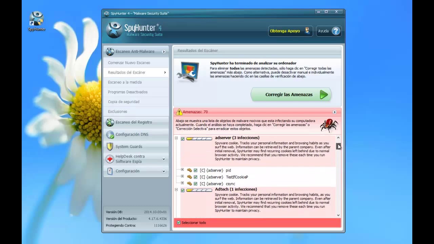
Task: Open System Guards section
Action: [136, 147]
